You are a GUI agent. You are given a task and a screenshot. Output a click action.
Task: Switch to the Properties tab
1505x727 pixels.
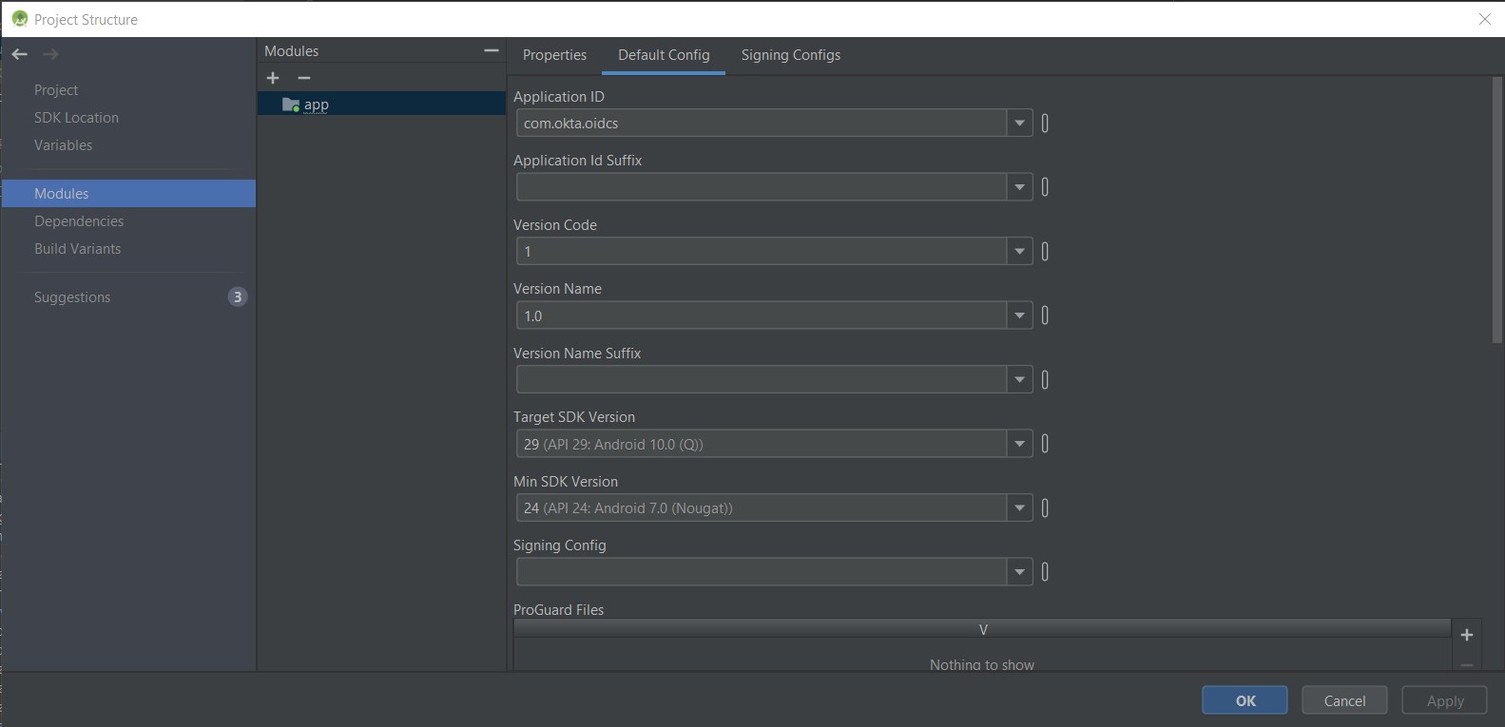[x=554, y=55]
